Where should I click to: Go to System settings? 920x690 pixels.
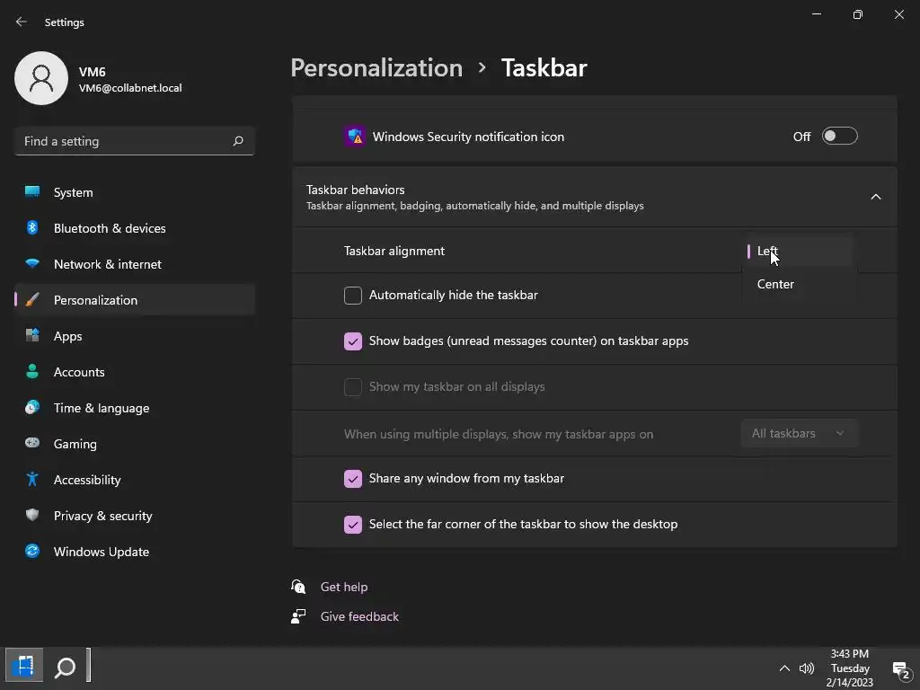point(135,192)
